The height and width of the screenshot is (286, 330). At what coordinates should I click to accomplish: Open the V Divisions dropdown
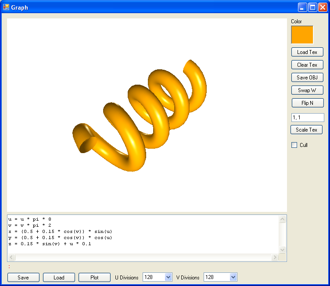tap(233, 277)
